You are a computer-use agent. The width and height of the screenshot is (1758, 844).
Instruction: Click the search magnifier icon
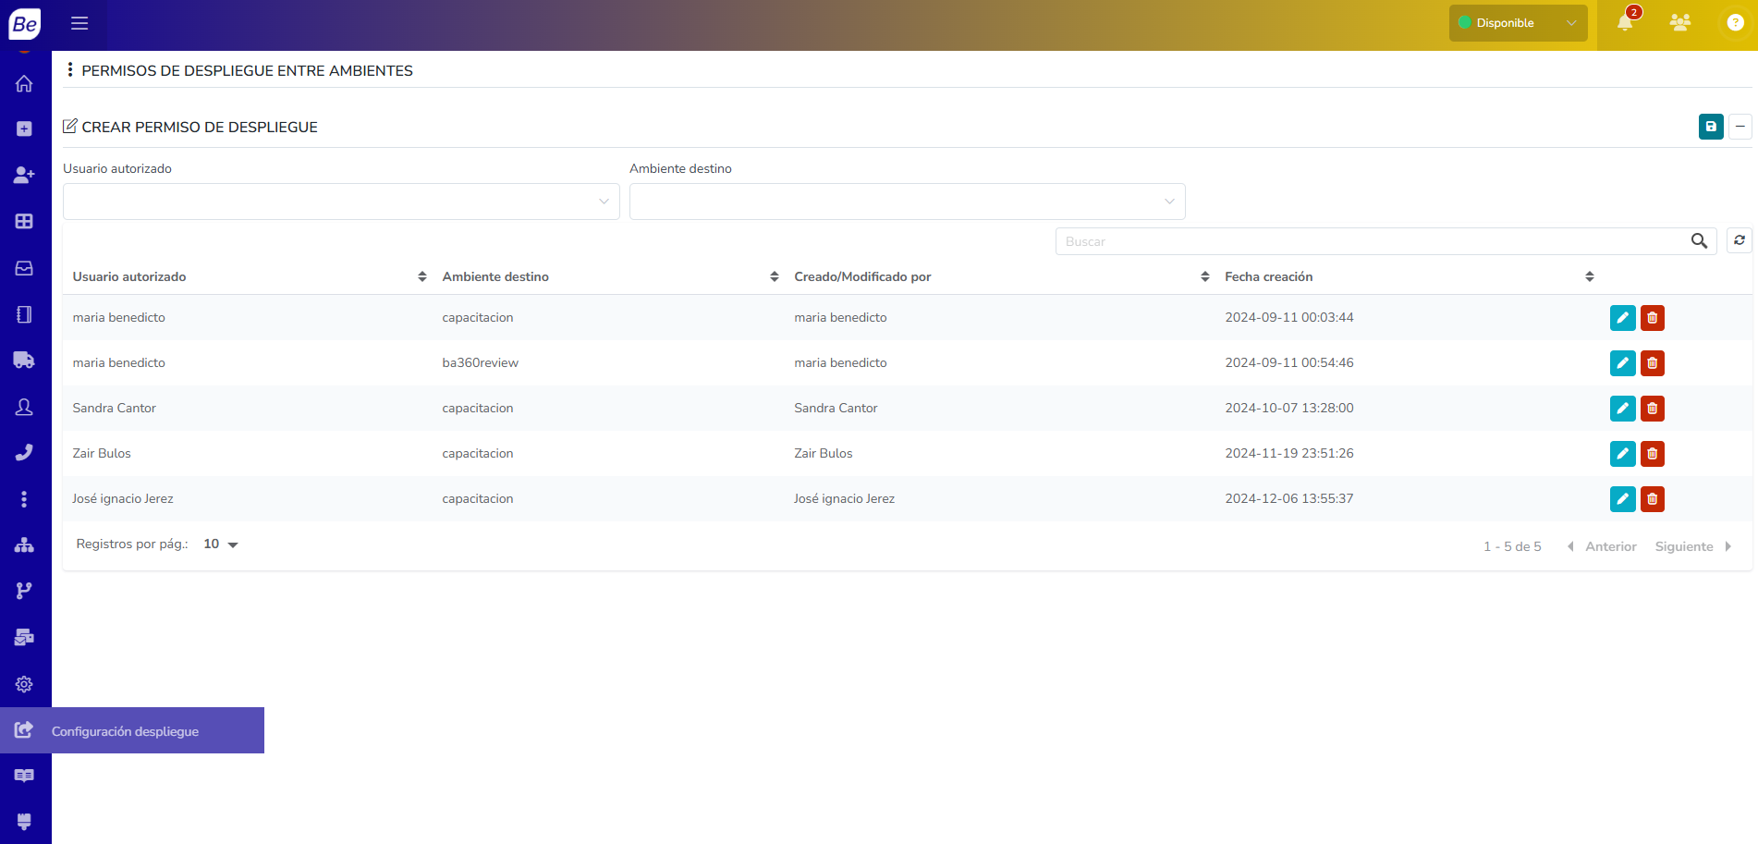[1699, 241]
